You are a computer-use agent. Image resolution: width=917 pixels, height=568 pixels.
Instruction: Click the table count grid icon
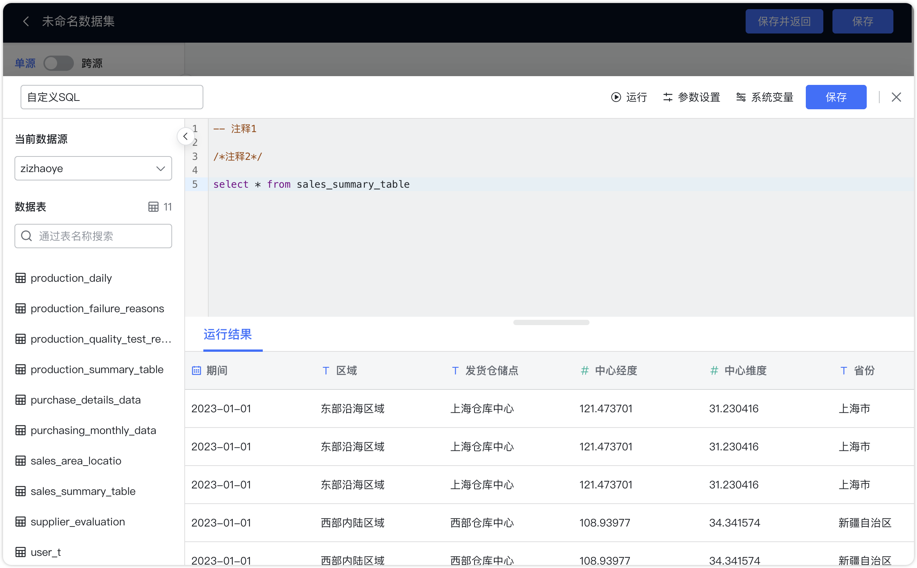tap(153, 207)
